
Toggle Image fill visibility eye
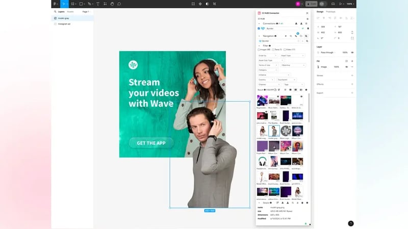point(347,67)
